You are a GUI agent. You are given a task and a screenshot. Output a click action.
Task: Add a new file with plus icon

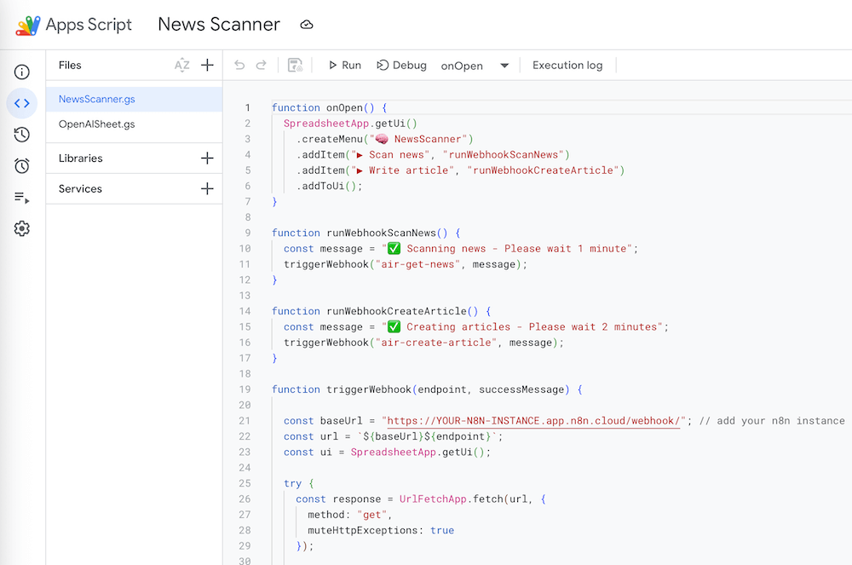click(207, 66)
